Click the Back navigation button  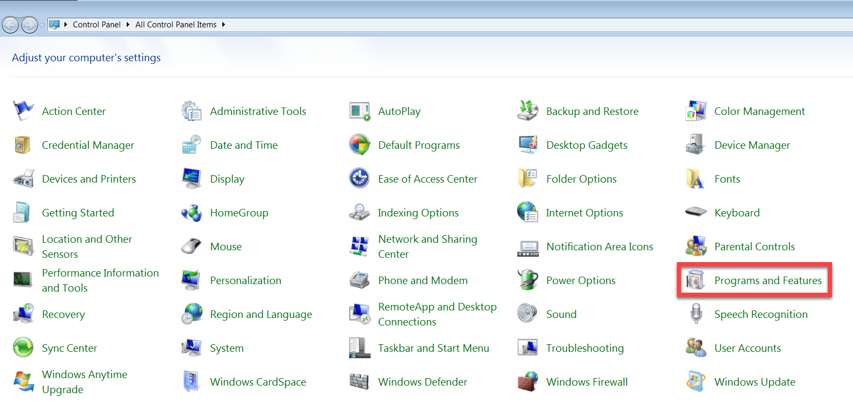point(10,25)
